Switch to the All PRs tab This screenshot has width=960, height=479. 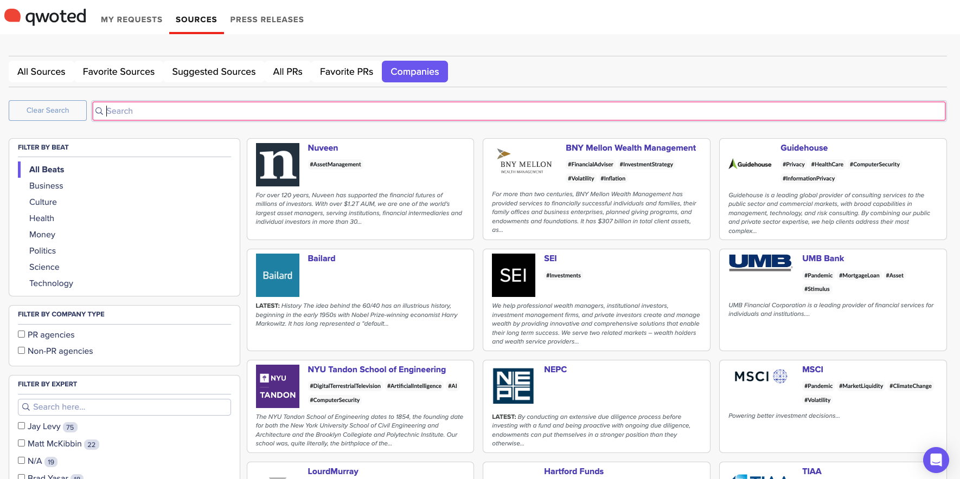(x=287, y=72)
